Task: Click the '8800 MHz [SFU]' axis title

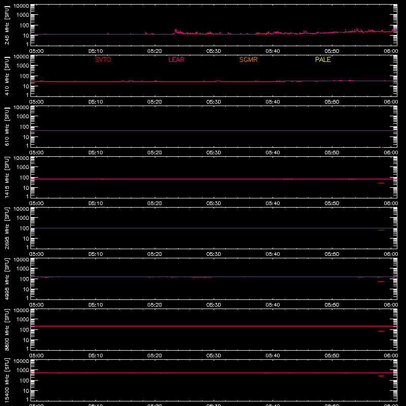Action: [7, 330]
